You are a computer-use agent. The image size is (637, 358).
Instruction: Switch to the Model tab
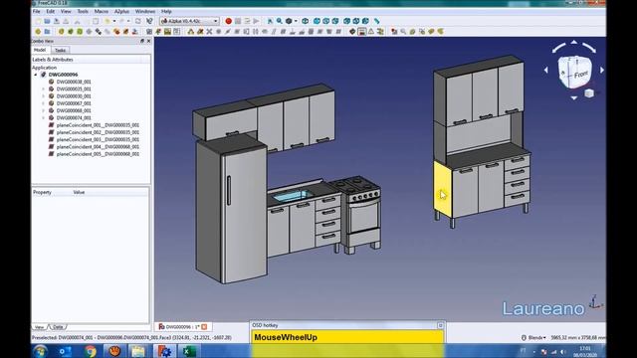coord(40,50)
